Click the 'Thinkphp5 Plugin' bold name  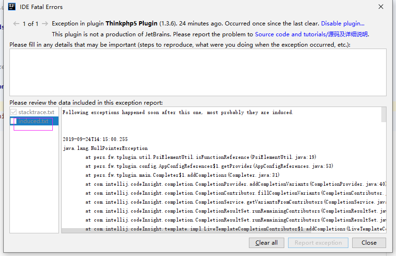click(132, 24)
